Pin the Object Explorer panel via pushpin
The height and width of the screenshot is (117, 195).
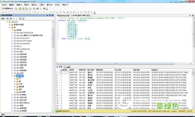[50, 15]
